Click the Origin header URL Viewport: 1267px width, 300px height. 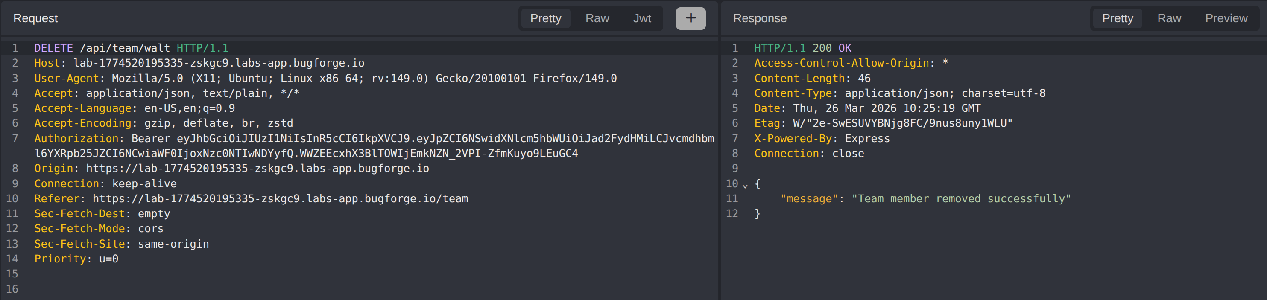pyautogui.click(x=257, y=169)
